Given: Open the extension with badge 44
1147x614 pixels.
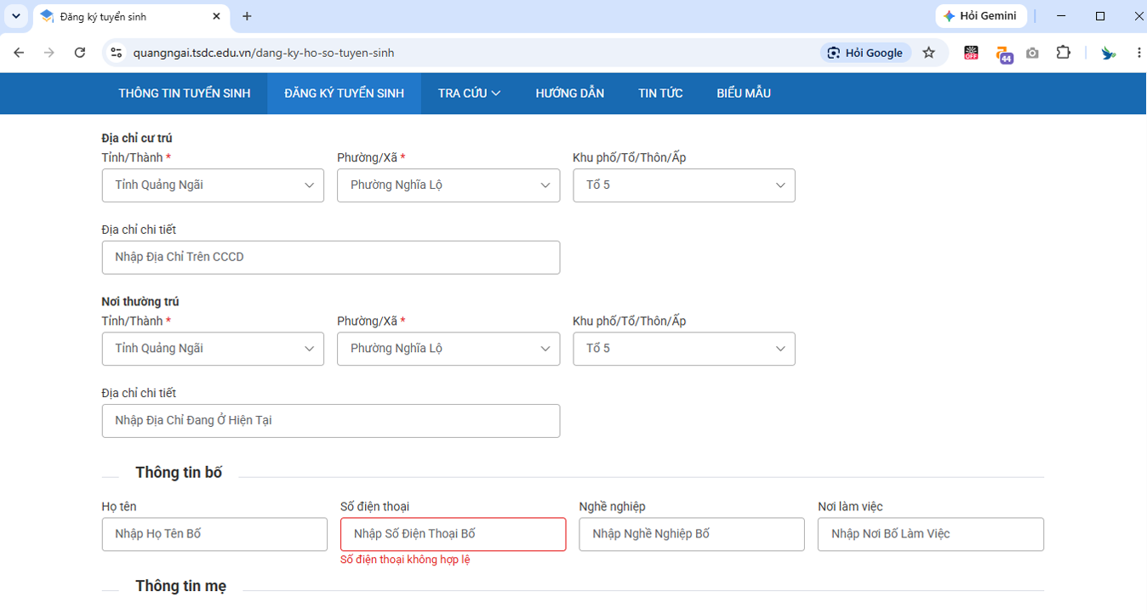Looking at the screenshot, I should [1003, 54].
